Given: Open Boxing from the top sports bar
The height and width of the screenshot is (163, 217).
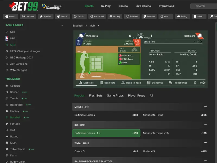Looking at the screenshot, I should tap(182, 16).
